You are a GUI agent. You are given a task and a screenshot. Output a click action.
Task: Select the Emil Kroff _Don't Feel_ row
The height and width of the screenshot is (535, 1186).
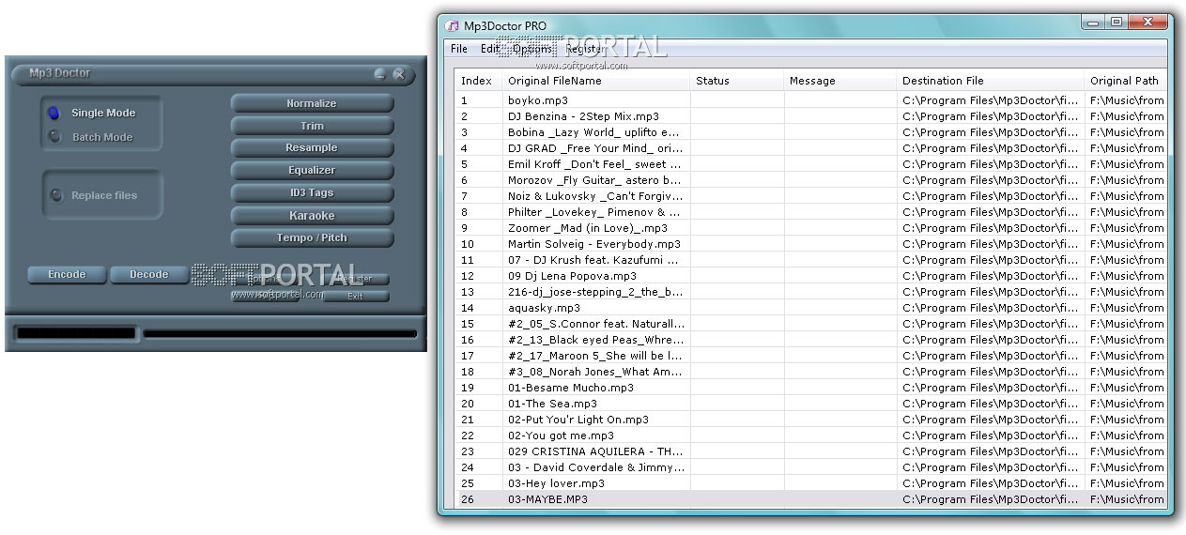810,164
